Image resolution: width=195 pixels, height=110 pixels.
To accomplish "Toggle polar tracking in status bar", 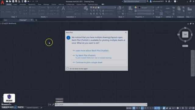I will [x=145, y=108].
